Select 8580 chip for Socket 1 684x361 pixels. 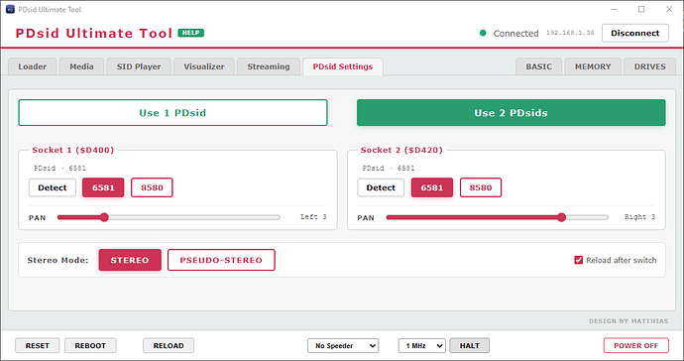(152, 187)
